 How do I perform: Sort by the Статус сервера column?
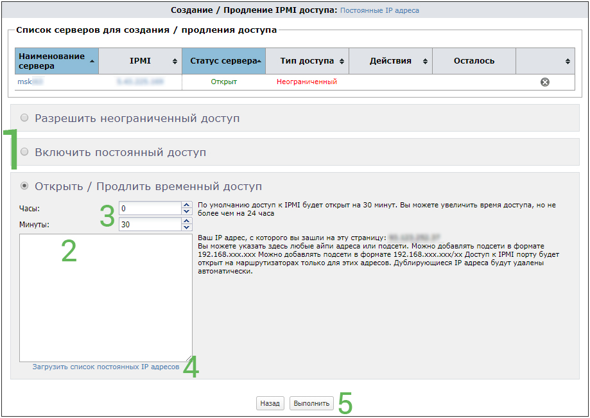click(x=224, y=61)
